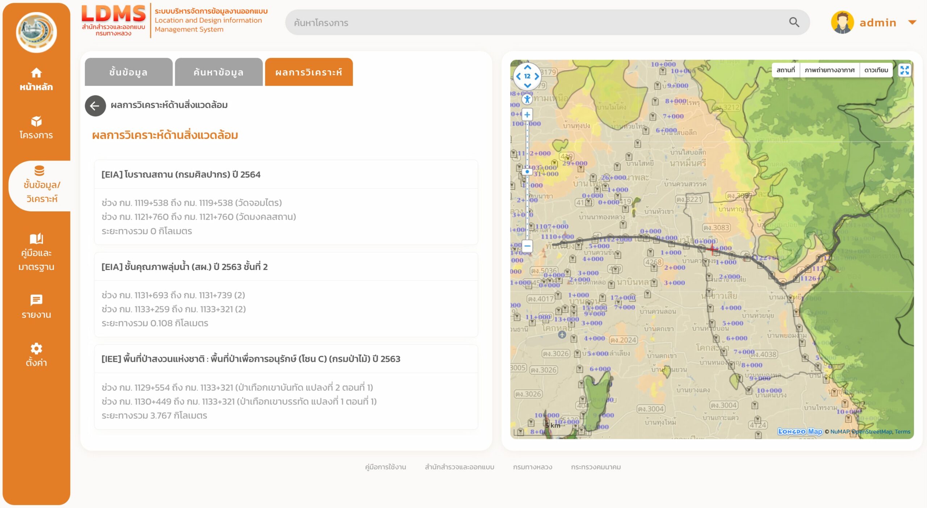Switch map to ภาพถ่ายทางอากาศ view
Image resolution: width=927 pixels, height=508 pixels.
(829, 70)
